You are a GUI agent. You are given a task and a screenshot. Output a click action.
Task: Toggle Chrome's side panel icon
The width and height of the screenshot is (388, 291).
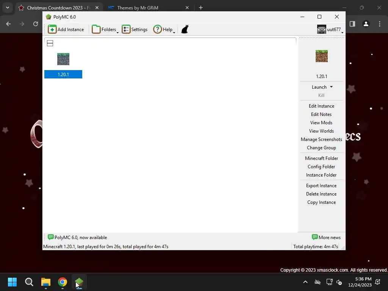tap(352, 24)
